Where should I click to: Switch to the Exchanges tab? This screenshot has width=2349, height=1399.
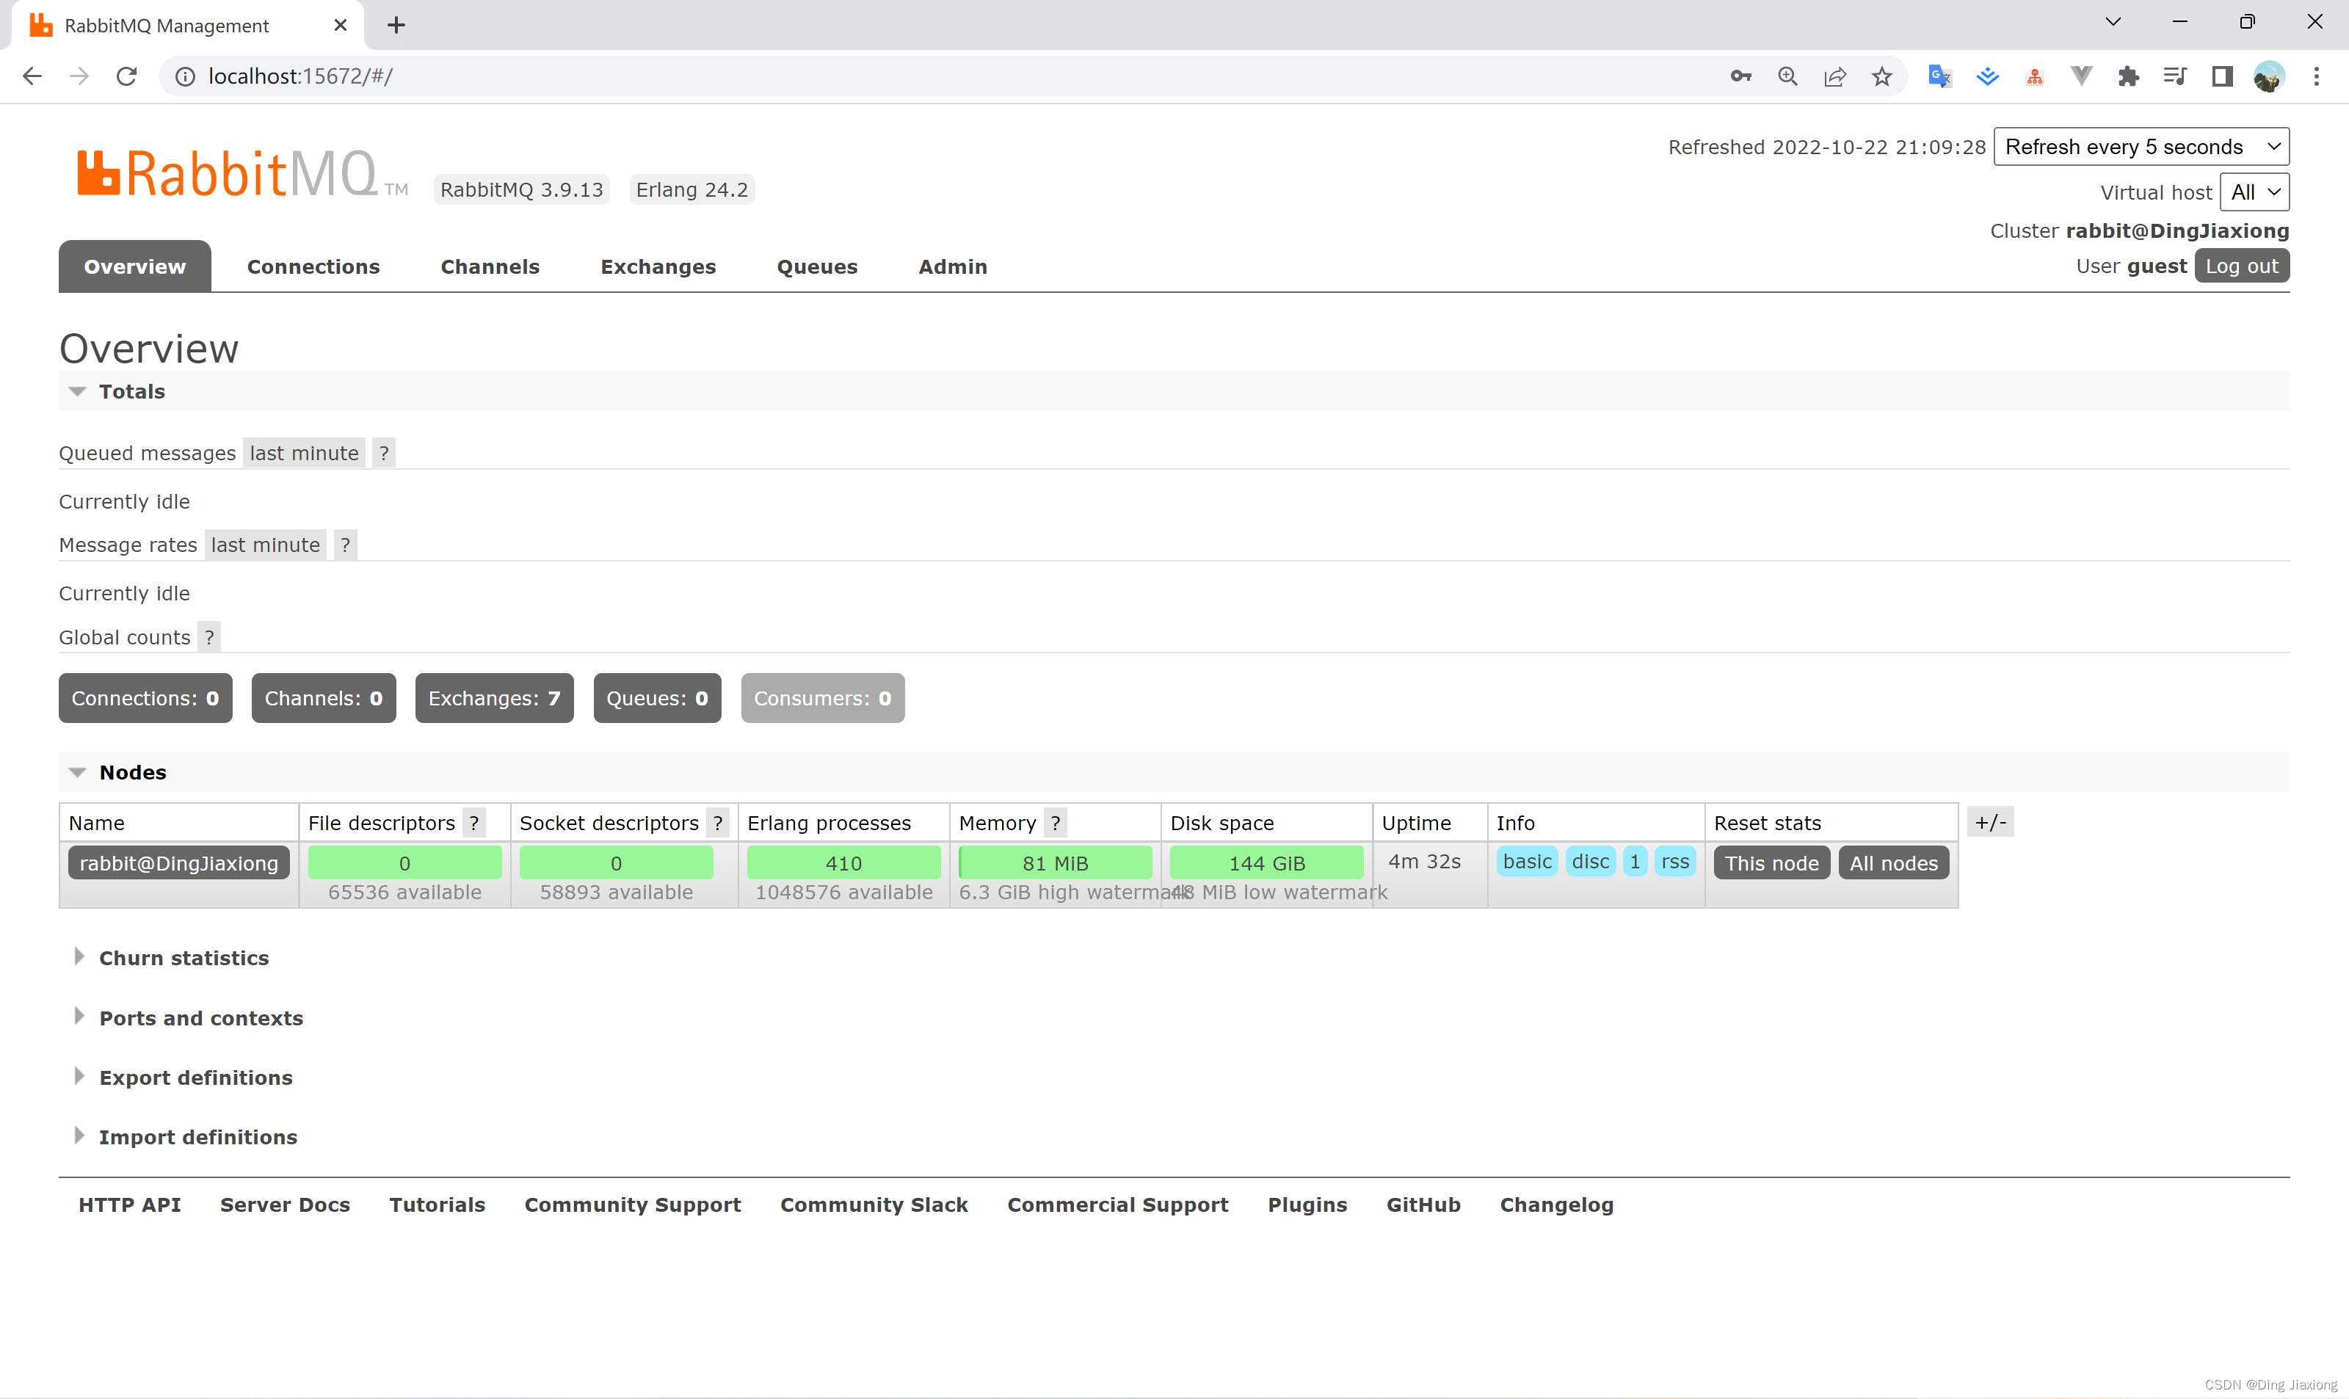click(x=658, y=266)
